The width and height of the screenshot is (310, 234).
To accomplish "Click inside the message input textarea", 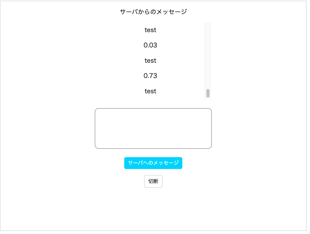I will click(x=153, y=128).
